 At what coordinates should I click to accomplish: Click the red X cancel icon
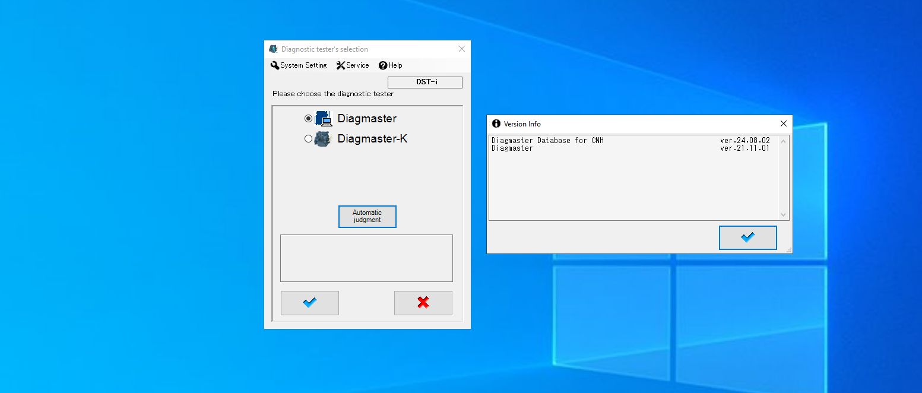coord(423,303)
